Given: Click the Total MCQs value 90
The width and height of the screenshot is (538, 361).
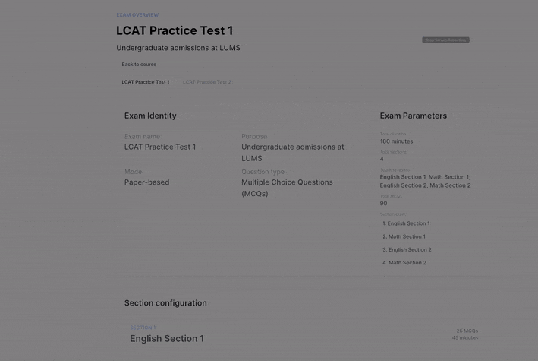Looking at the screenshot, I should [x=383, y=204].
